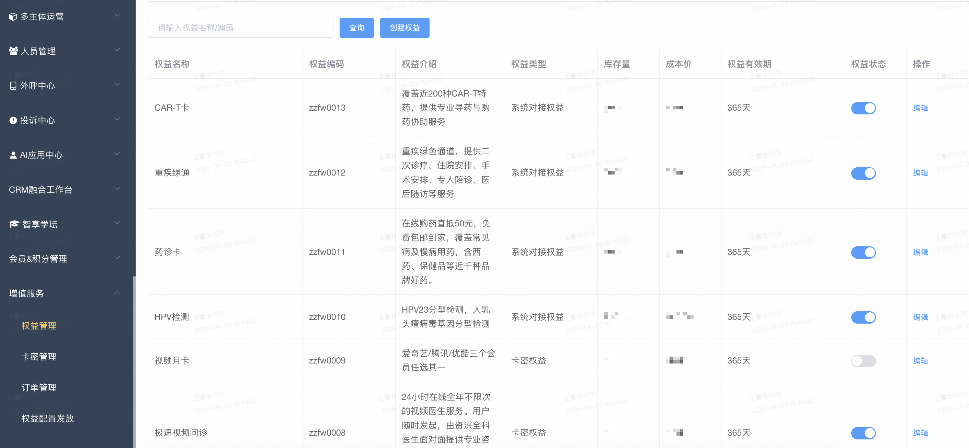
Task: Focus the 权益名称/编码 search input field
Action: [240, 28]
